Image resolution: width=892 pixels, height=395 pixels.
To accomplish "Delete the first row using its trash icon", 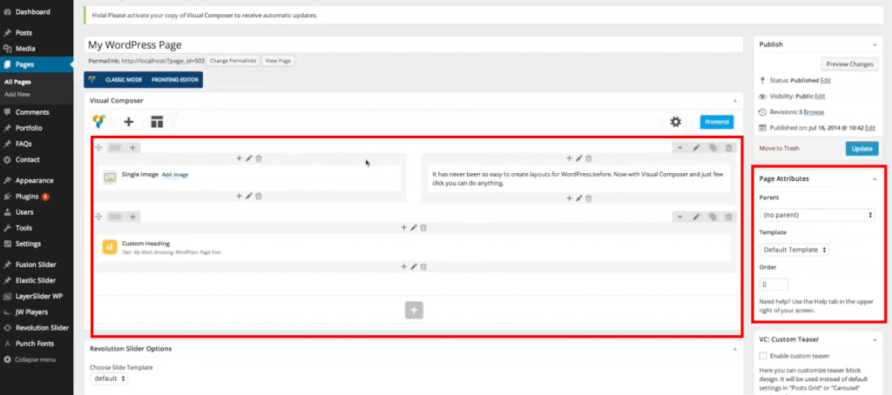I will 729,147.
